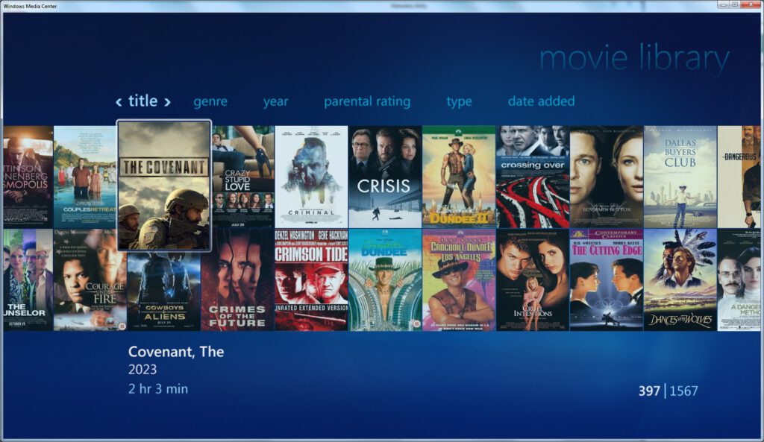764x442 pixels.
Task: Select the Crimes of the Future poster
Action: pyautogui.click(x=237, y=280)
